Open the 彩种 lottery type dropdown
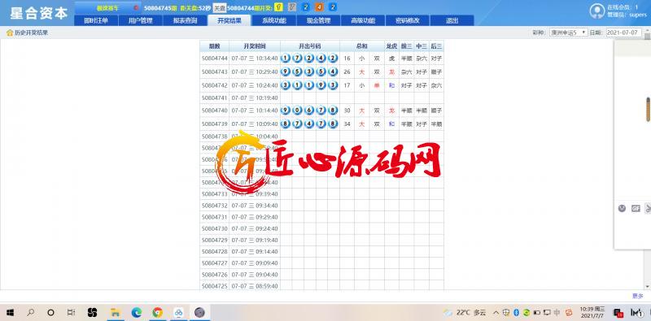Viewport: 651px width, 321px height. pyautogui.click(x=568, y=33)
